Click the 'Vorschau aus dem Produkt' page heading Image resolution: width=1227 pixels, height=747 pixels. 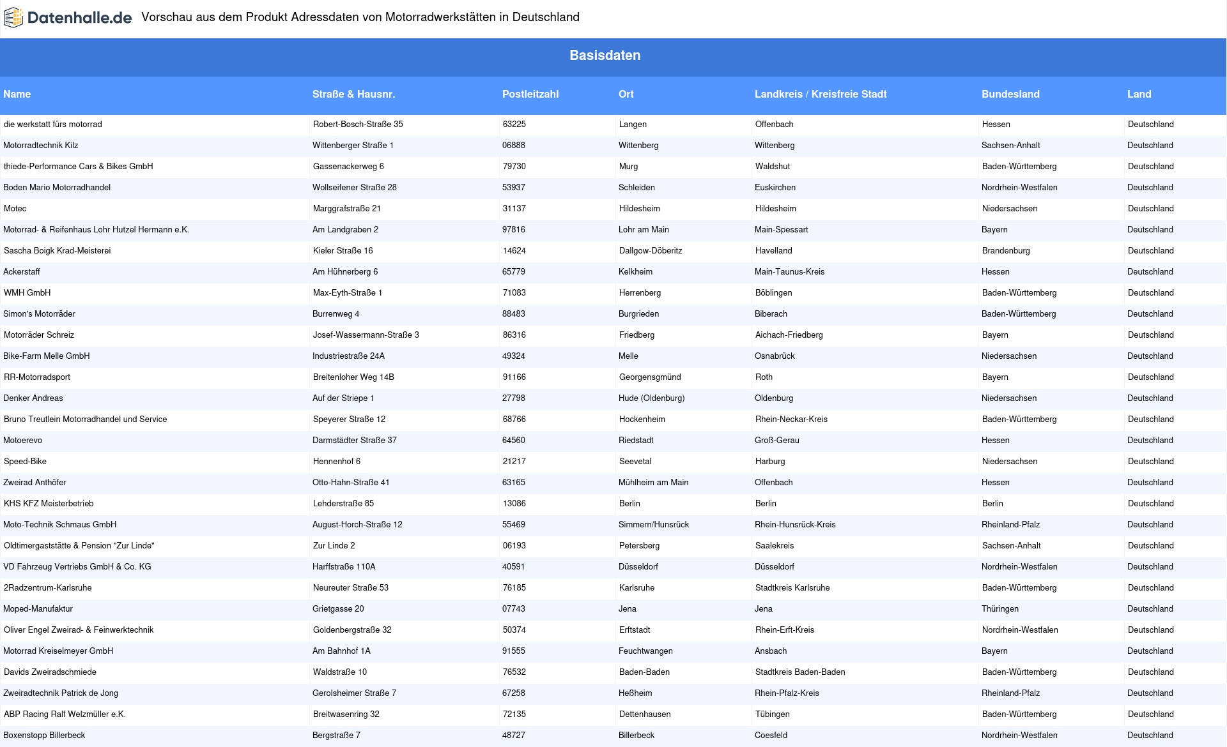[x=360, y=18]
